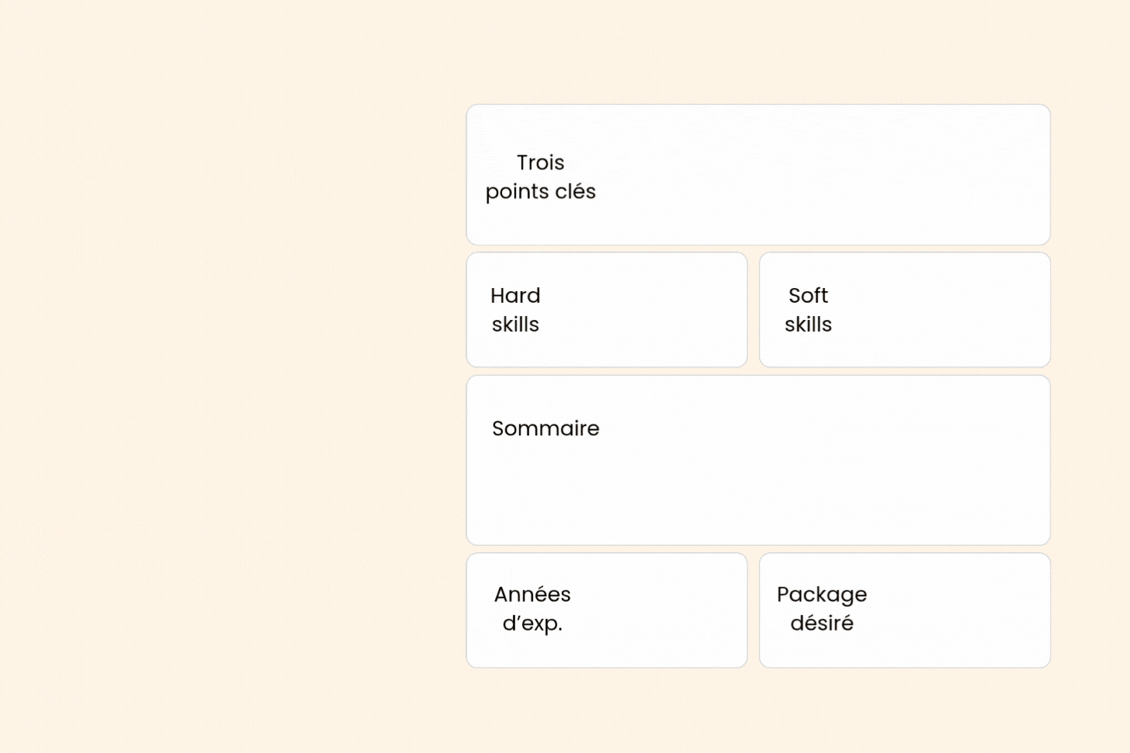Select the empty area of Trois points clés card

816,175
